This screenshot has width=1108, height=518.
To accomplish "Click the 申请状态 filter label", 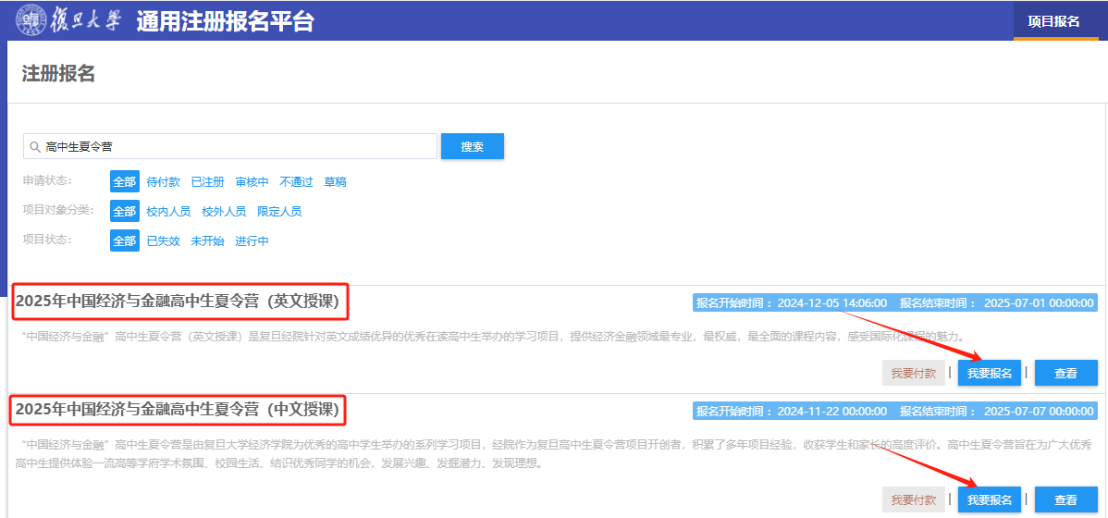I will 47,180.
